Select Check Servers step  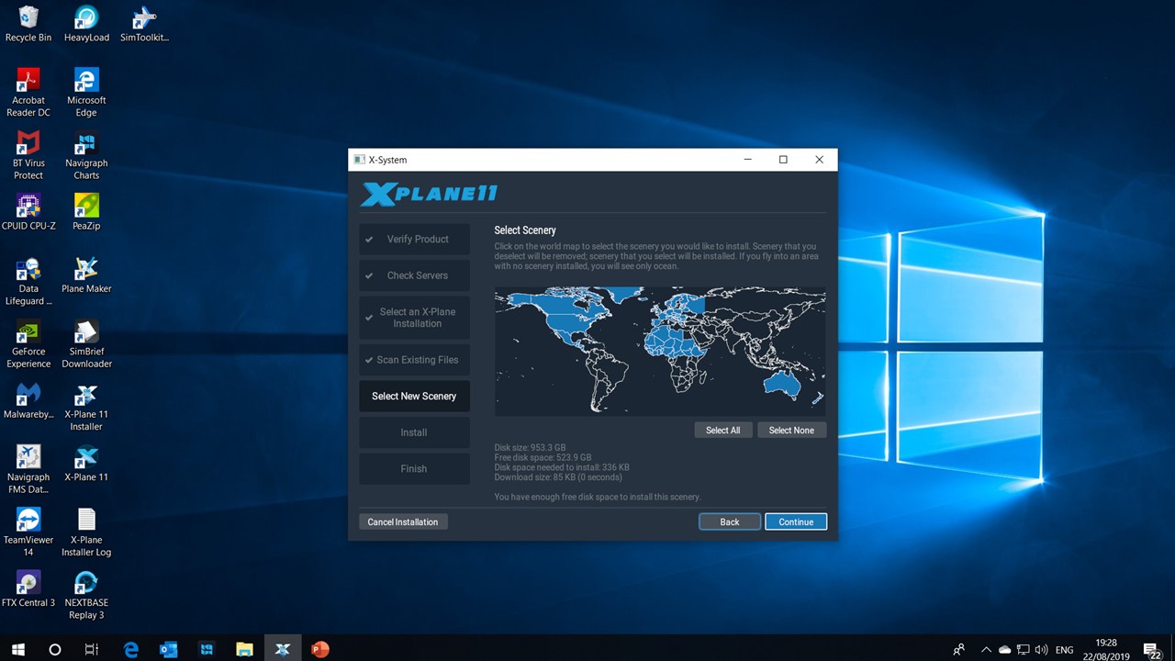point(414,275)
